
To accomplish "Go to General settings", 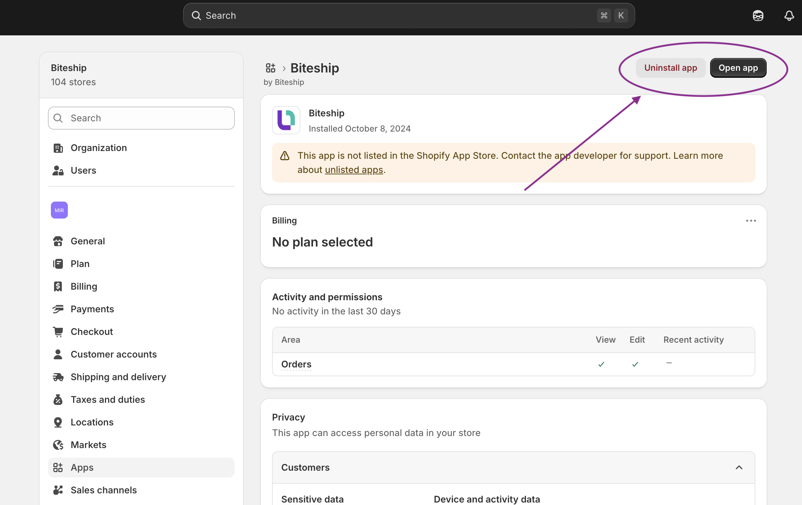I will (141, 241).
